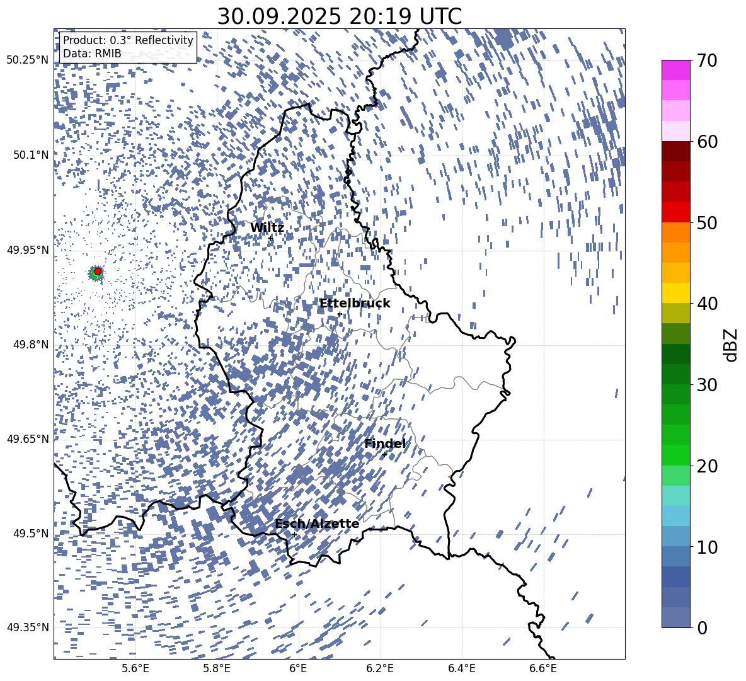This screenshot has width=746, height=681.
Task: Click the Findel city label
Action: [385, 444]
